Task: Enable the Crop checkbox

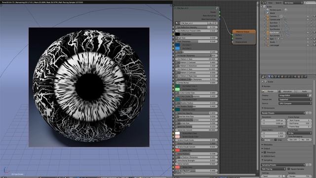Action: 276,139
